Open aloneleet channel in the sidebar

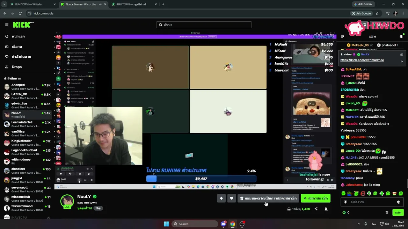coord(27,171)
